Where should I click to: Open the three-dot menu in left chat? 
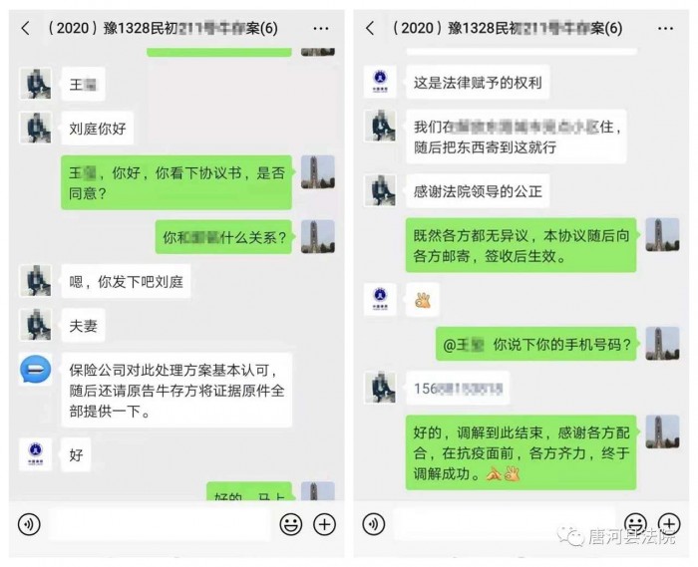pos(320,29)
